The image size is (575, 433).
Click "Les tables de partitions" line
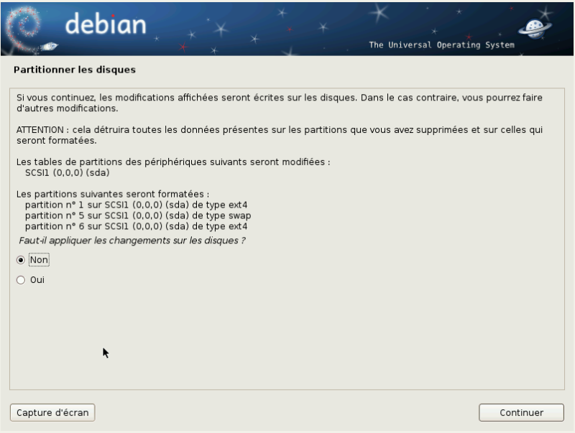point(173,162)
